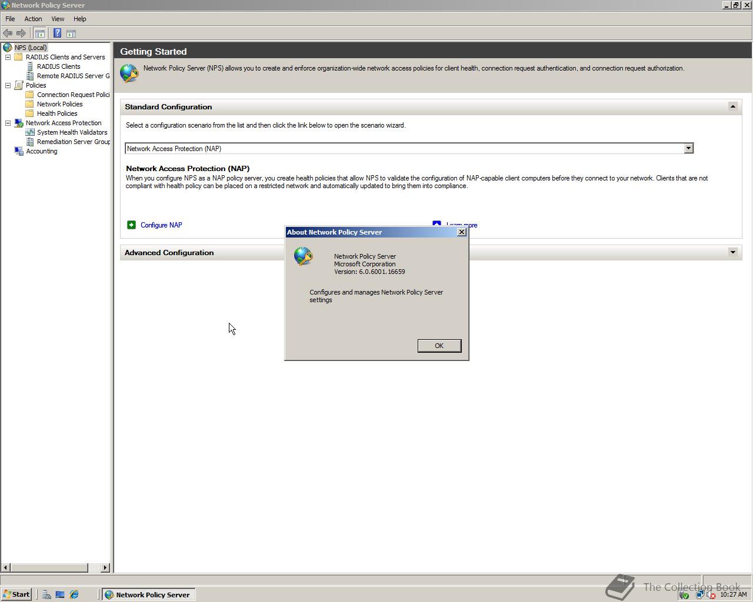Click the Back arrow toolbar icon
Viewport: 753px width, 602px height.
point(8,34)
